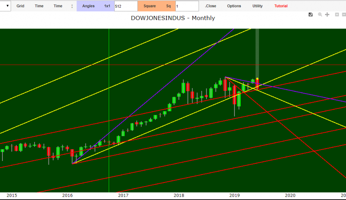Click the up-down arrow icon beside Time
Image resolution: width=346 pixels, height=200 pixels.
(72, 6)
